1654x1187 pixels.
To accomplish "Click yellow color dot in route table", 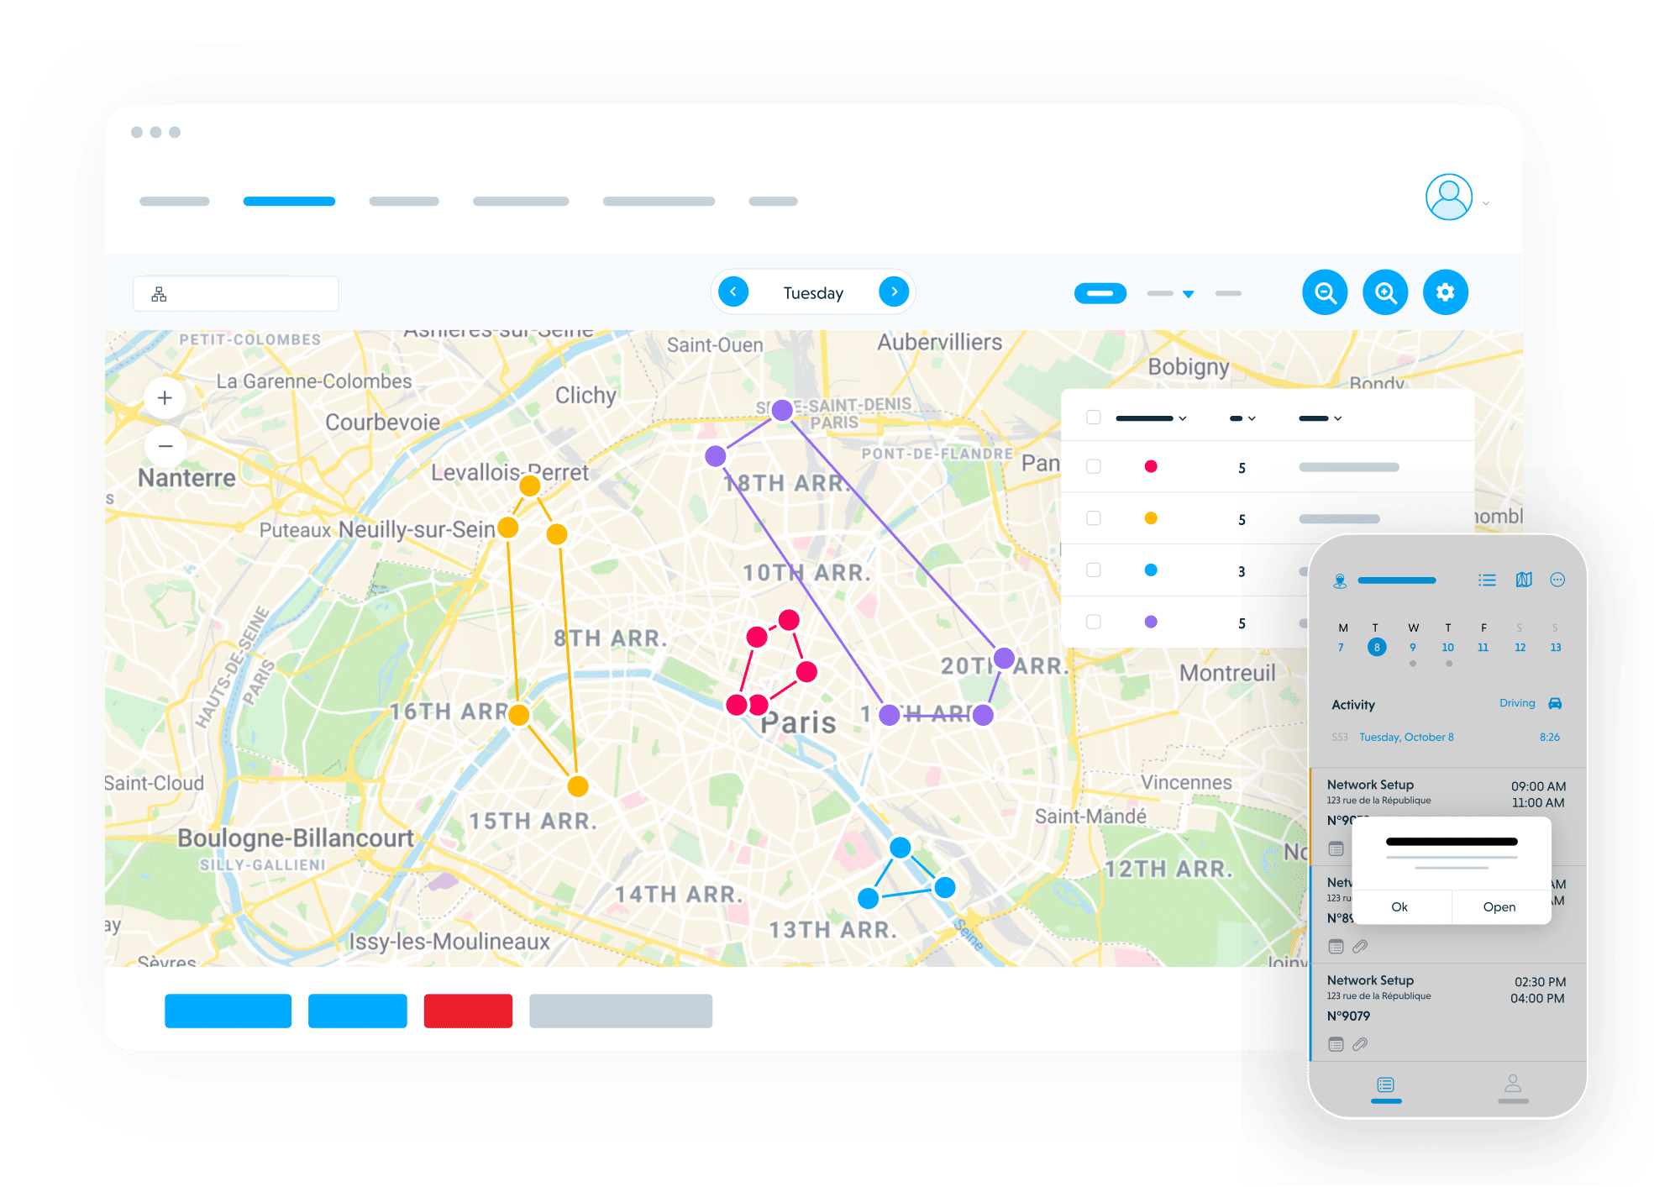I will [1151, 518].
